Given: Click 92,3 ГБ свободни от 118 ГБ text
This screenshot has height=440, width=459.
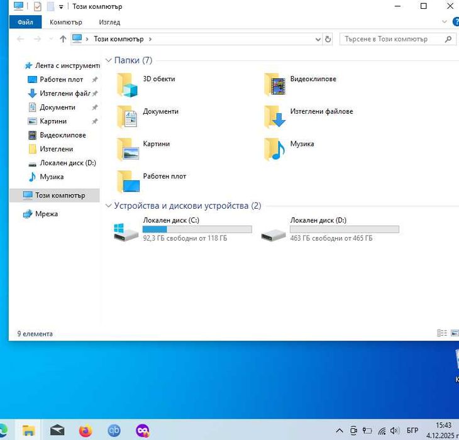Looking at the screenshot, I should pos(185,238).
